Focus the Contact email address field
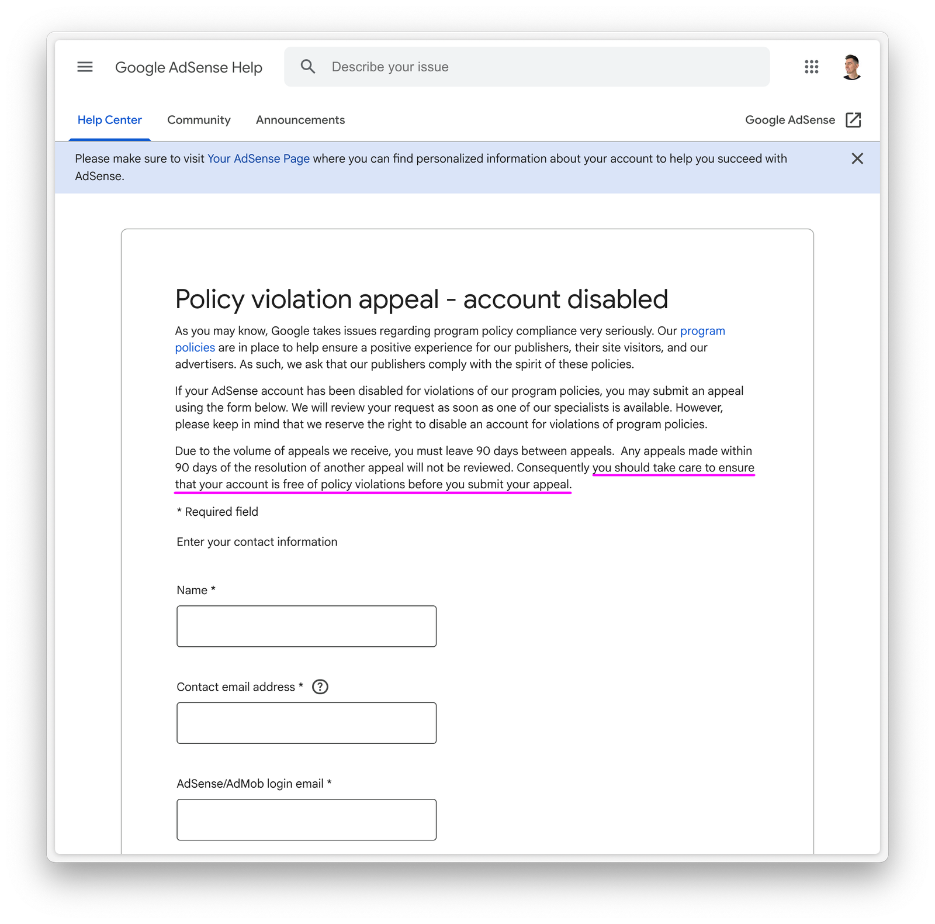Image resolution: width=935 pixels, height=924 pixels. click(x=306, y=723)
